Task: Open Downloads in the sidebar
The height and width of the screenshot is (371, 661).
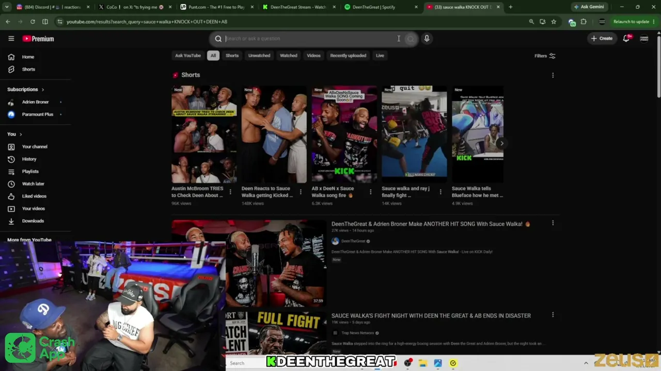Action: click(x=33, y=221)
